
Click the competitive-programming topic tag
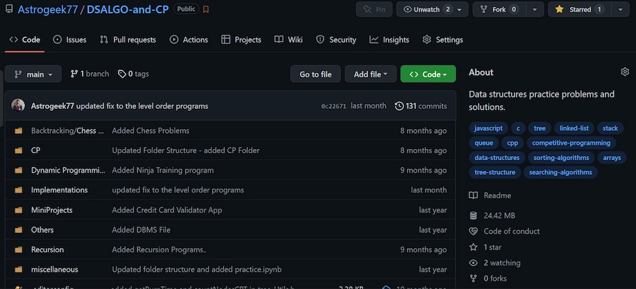pos(571,143)
